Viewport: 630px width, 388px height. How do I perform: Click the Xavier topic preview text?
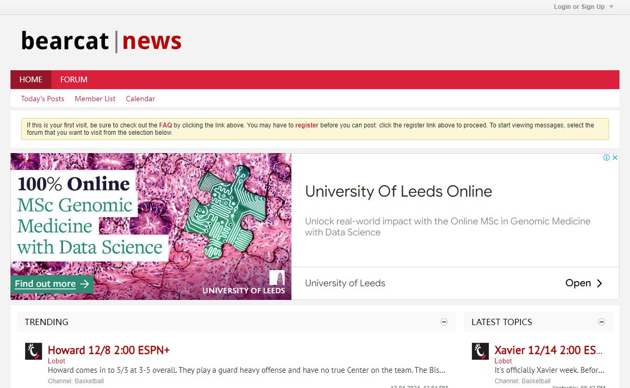(549, 370)
